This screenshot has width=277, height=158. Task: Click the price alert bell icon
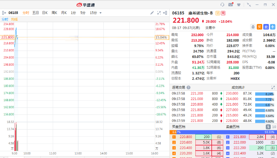point(253,27)
